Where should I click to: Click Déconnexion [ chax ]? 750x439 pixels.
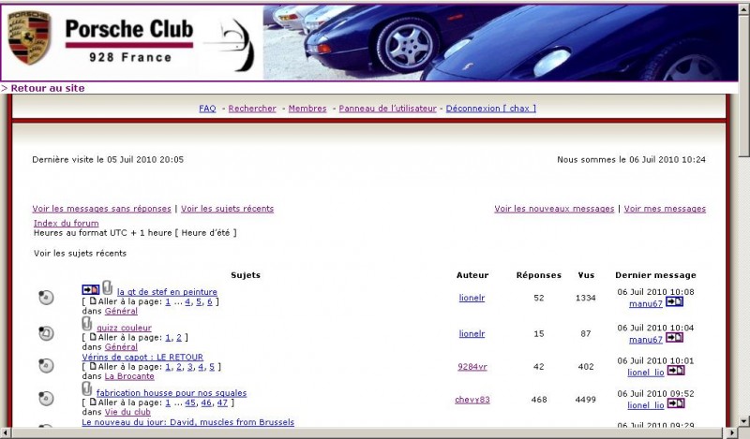[x=490, y=109]
